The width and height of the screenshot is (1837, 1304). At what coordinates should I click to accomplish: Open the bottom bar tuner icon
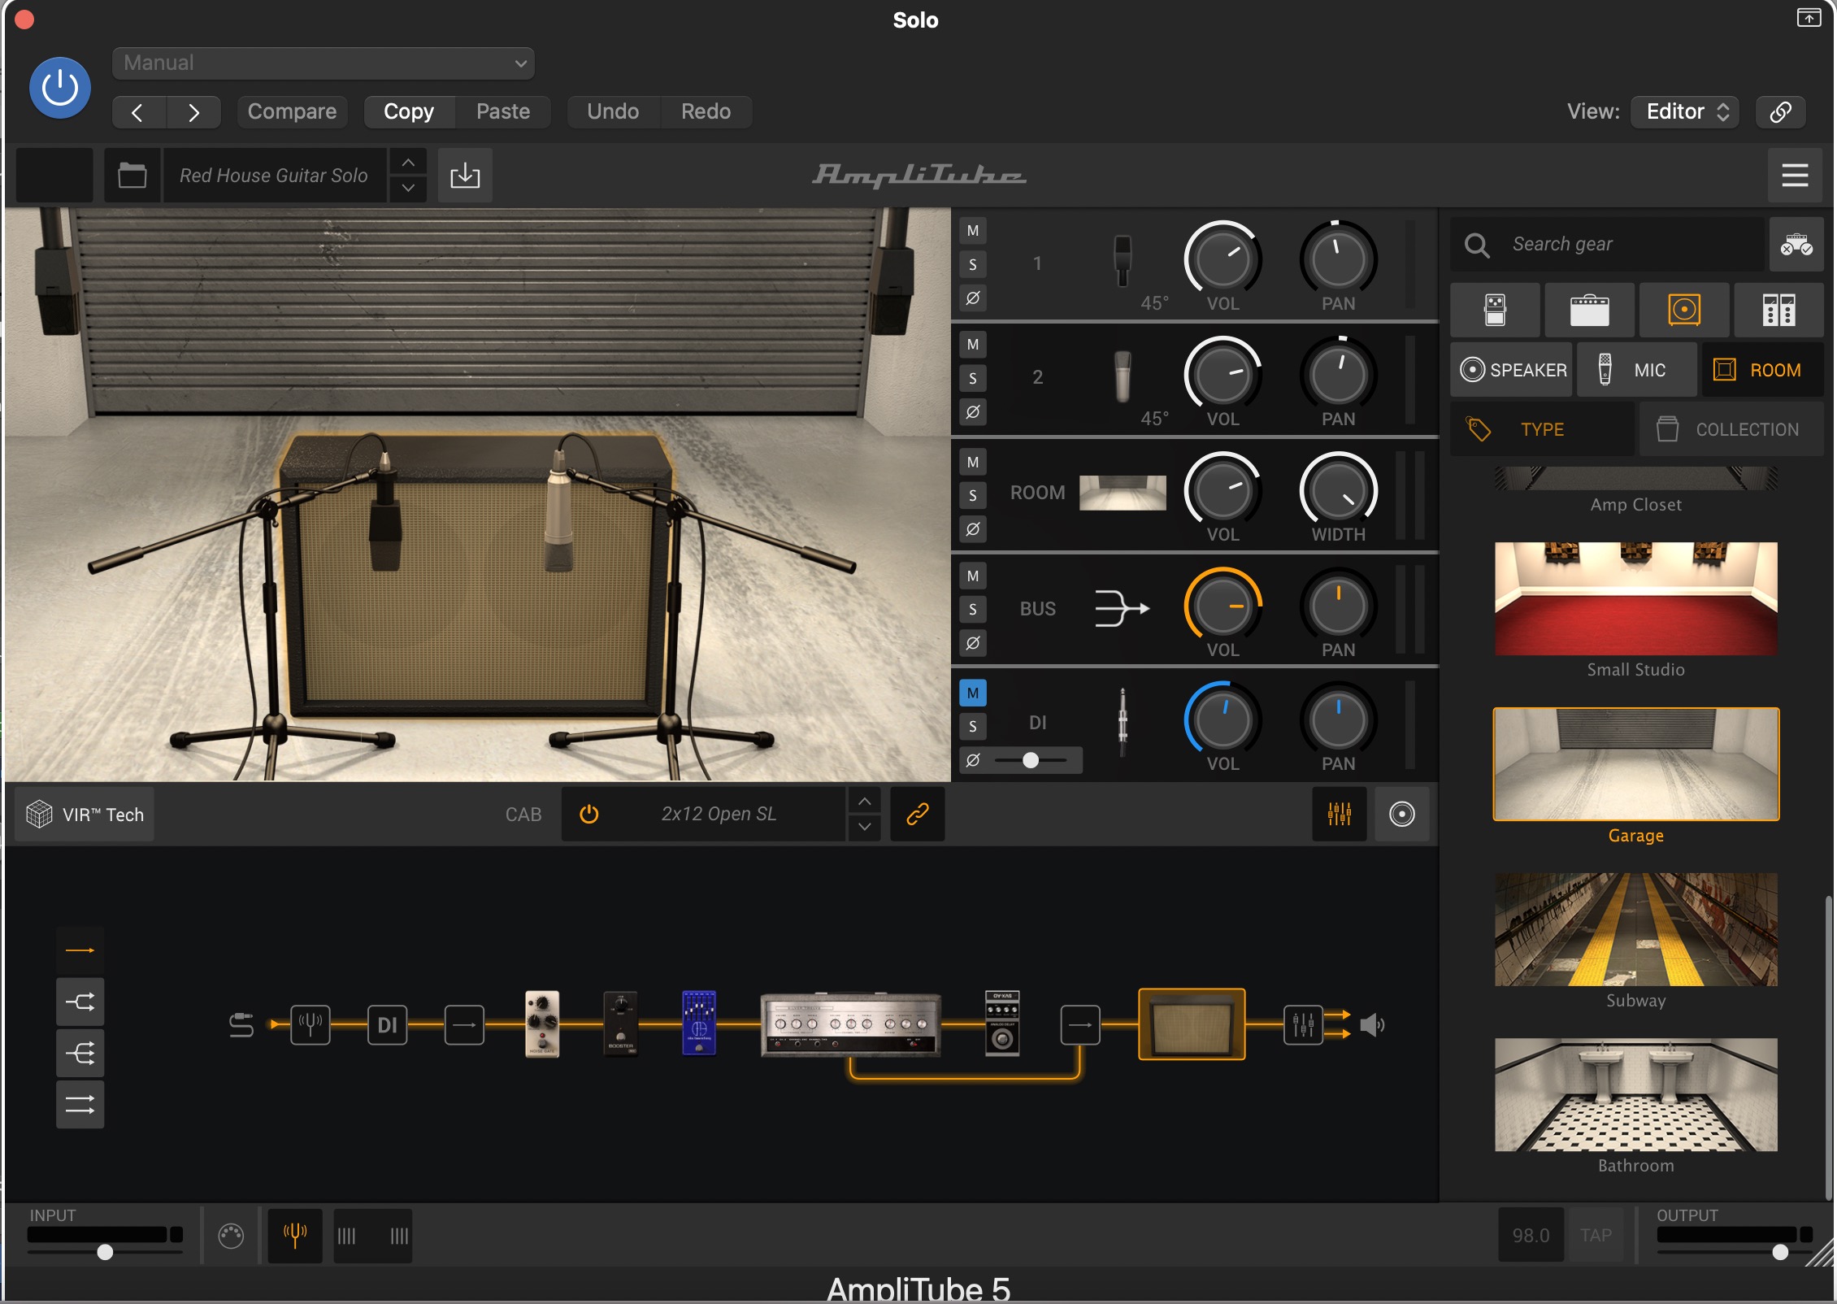295,1235
